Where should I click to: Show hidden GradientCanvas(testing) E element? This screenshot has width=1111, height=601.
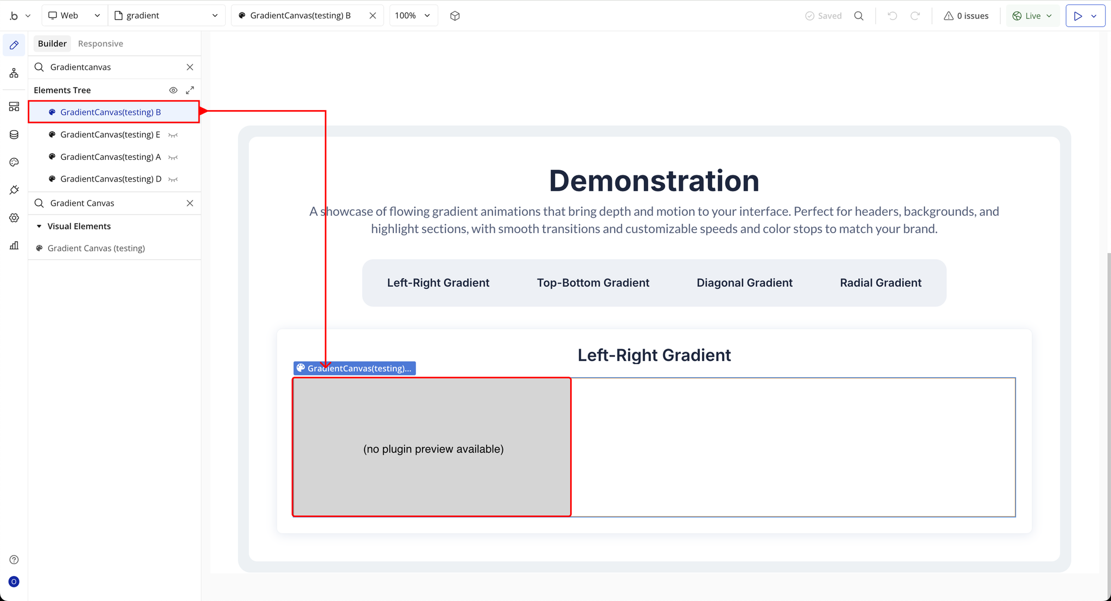[x=173, y=135]
